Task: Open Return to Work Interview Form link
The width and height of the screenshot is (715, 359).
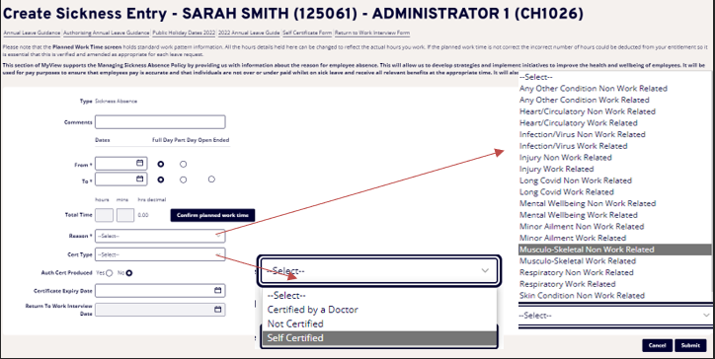Action: point(372,34)
